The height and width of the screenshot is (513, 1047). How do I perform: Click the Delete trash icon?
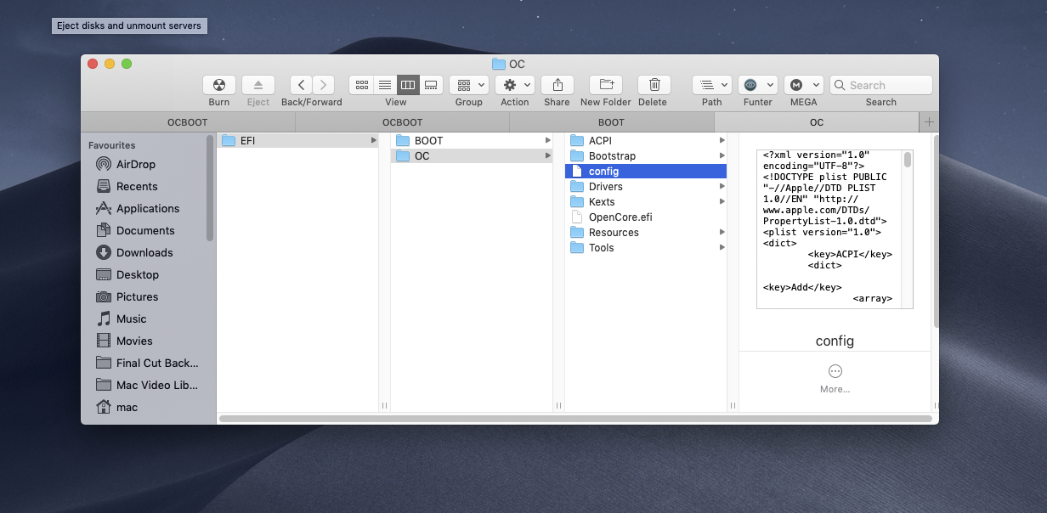(654, 85)
